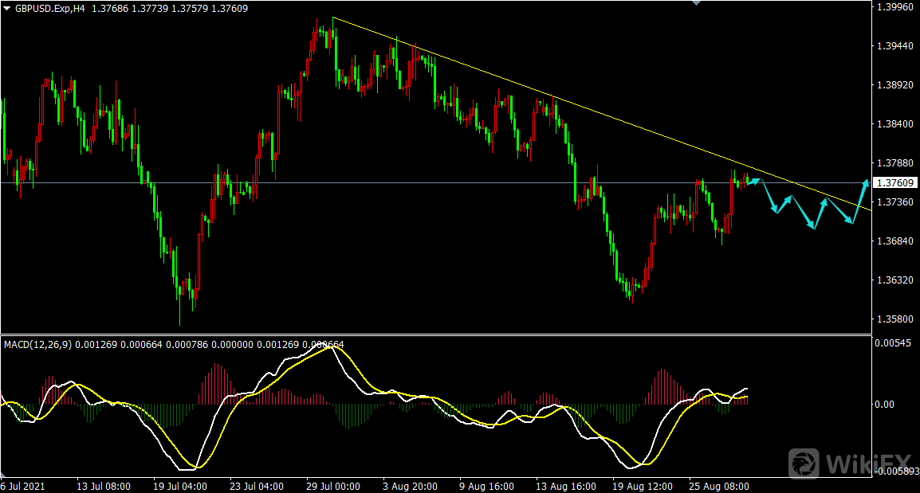
Task: Click the WikiFX watermark logo icon
Action: (804, 464)
